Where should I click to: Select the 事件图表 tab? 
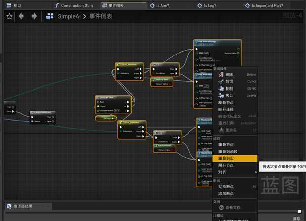(x=124, y=5)
